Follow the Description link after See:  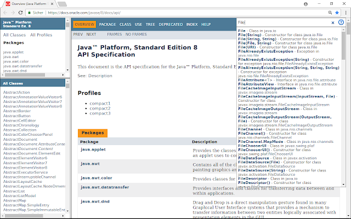(x=100, y=76)
